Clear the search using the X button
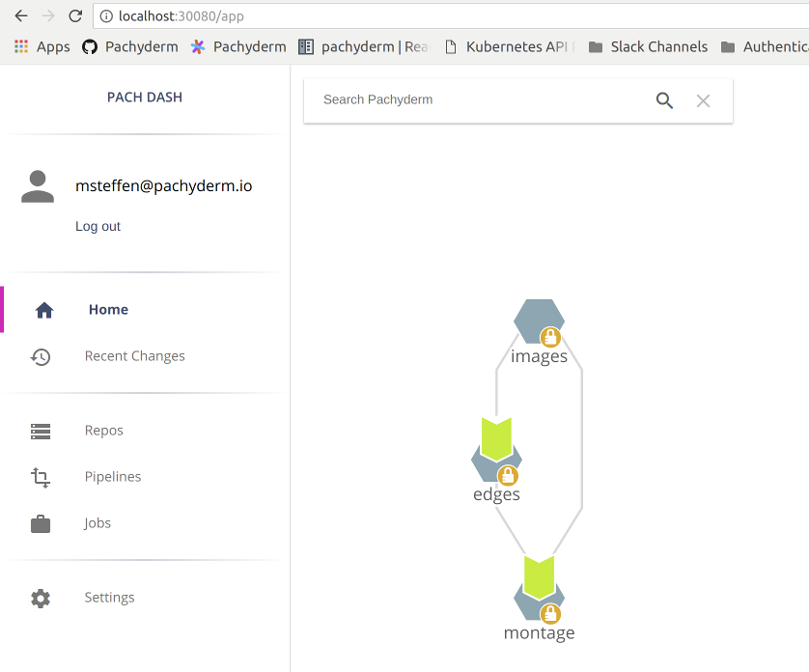This screenshot has width=809, height=672. pyautogui.click(x=703, y=100)
